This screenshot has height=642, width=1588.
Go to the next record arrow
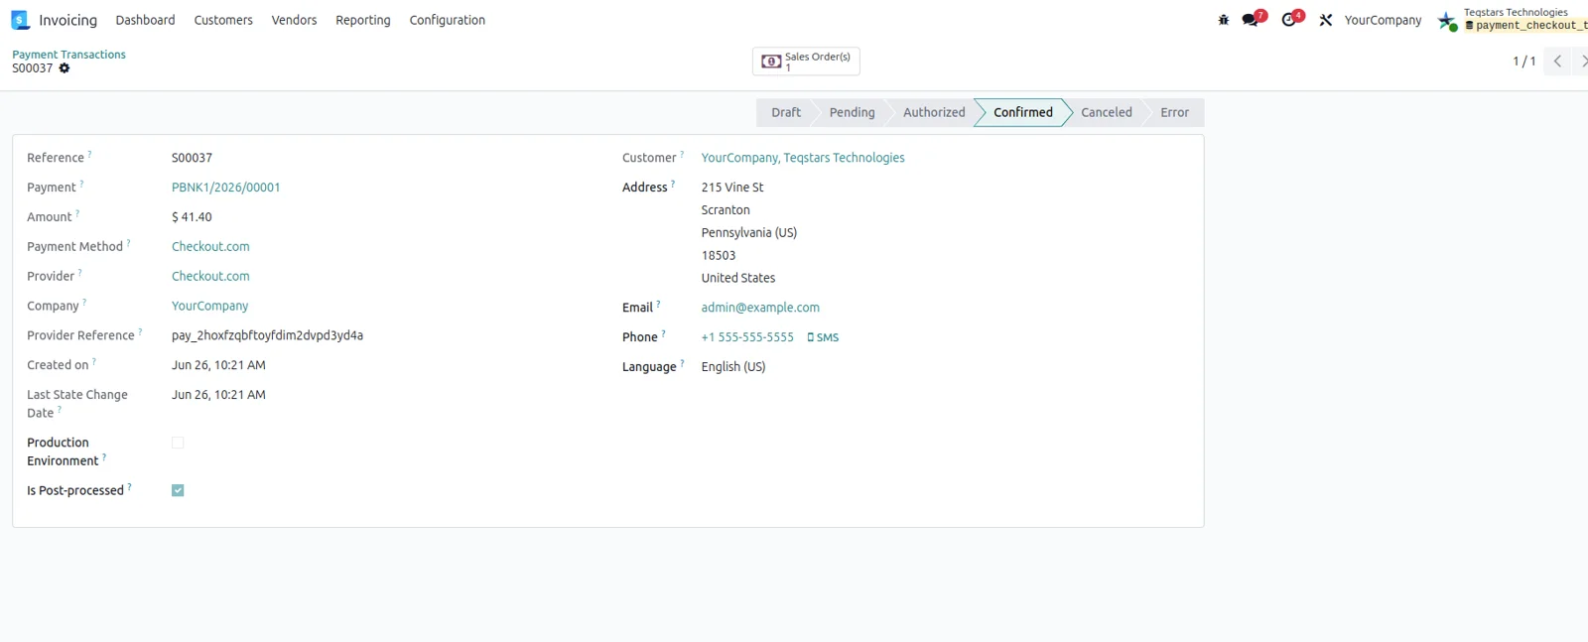[x=1581, y=62]
